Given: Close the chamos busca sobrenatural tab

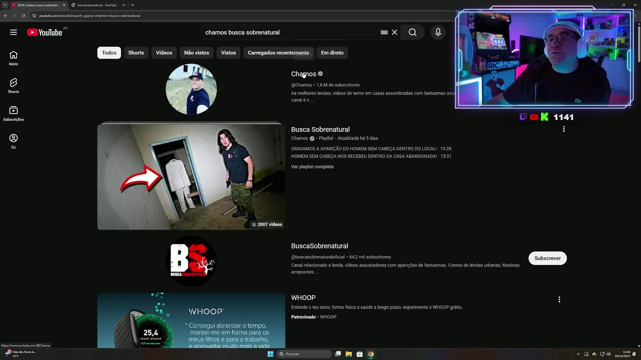Looking at the screenshot, I should pos(64,5).
